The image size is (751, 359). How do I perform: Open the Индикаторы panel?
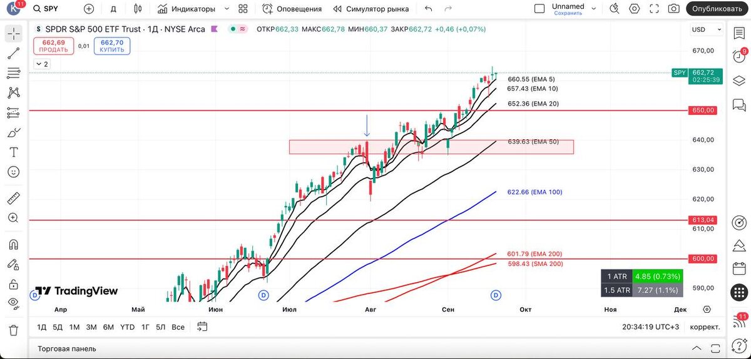point(187,9)
